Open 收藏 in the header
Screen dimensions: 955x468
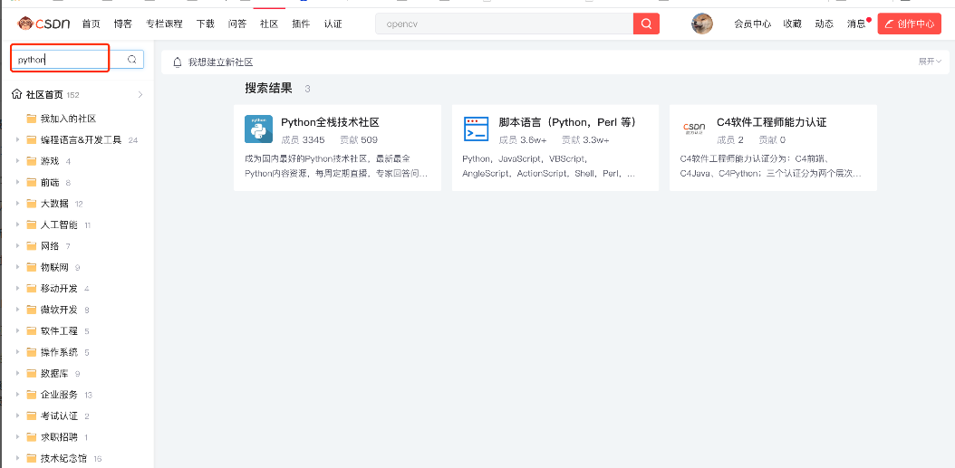coord(793,24)
